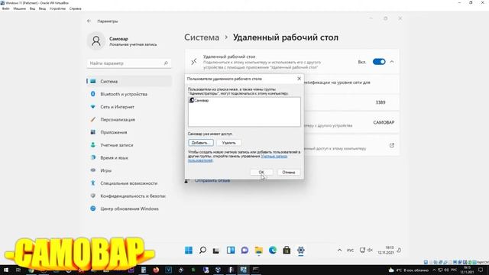The height and width of the screenshot is (275, 489).
Task: Click the moon focus icon in guest tray
Action: (x=399, y=250)
